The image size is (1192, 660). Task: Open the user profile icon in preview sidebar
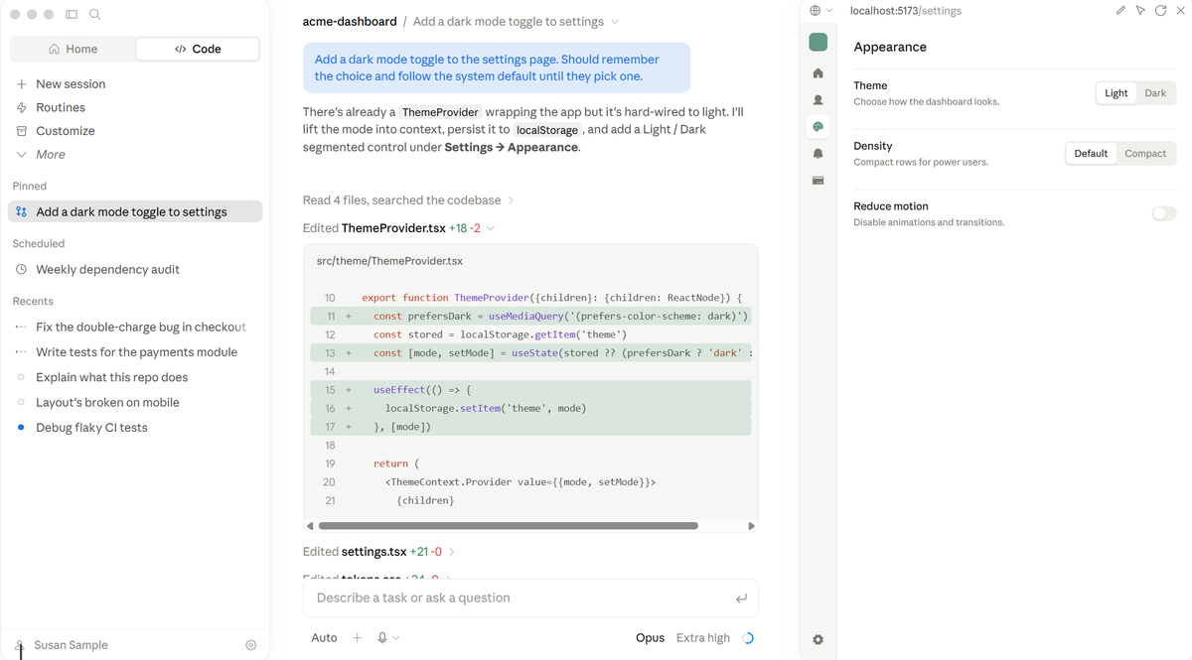click(x=819, y=100)
